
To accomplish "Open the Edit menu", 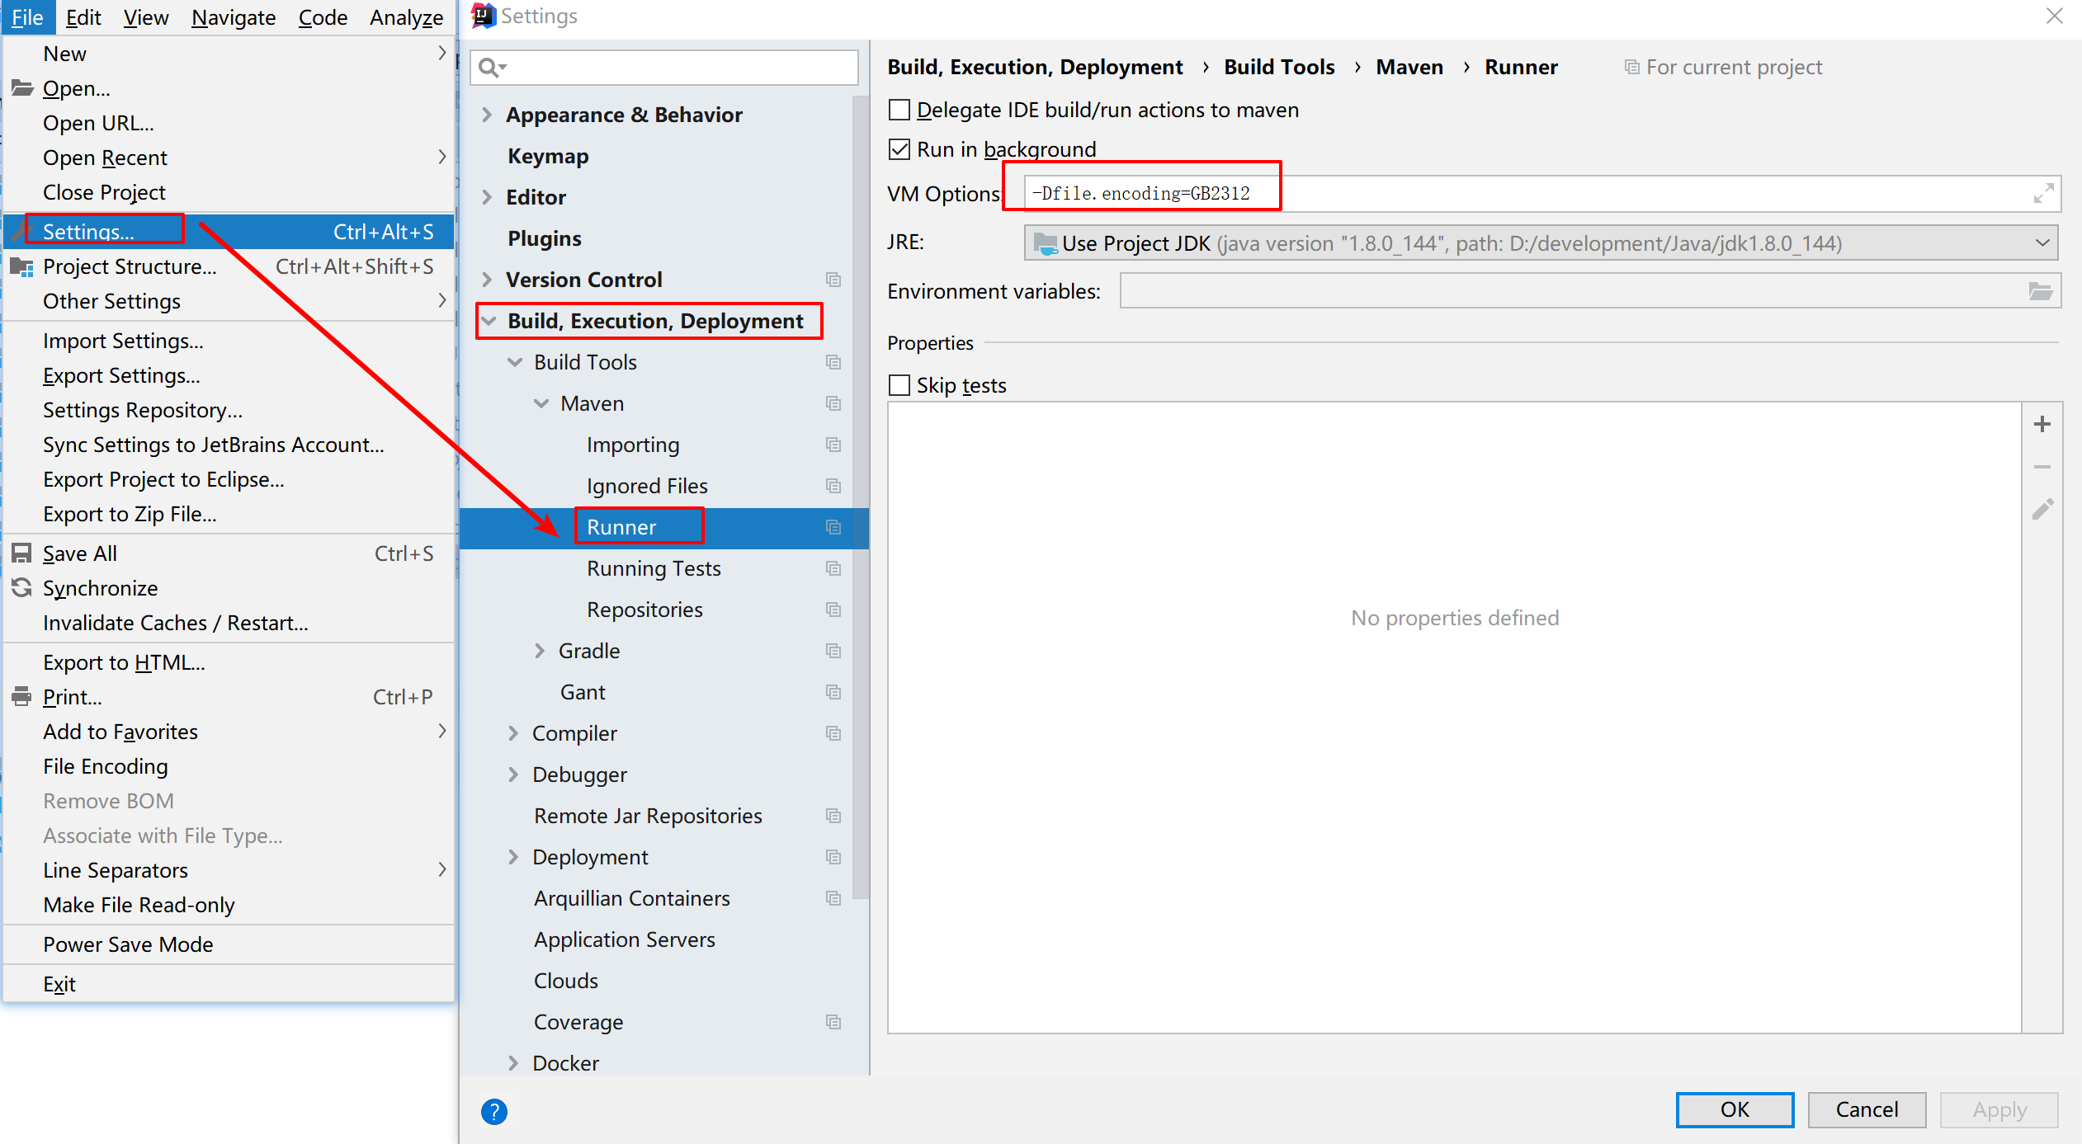I will (x=83, y=17).
